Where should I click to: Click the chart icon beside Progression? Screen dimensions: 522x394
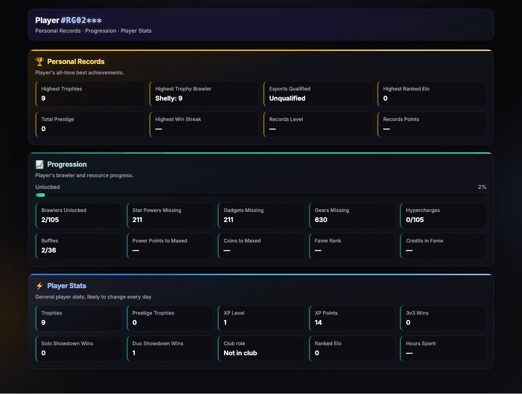click(x=40, y=165)
